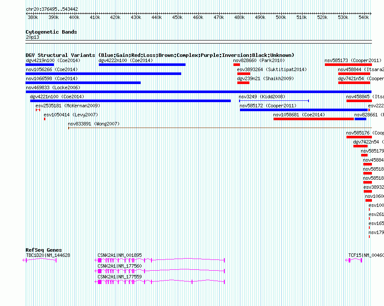The height and width of the screenshot is (306, 384).
Task: Open variant nsv469833 (Locke2006) label
Action: coord(53,87)
